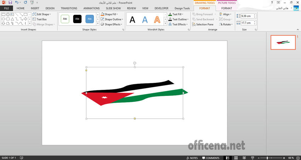Apply the blue filled Abc shape style
Screen dimensions: 301x160
[90, 19]
